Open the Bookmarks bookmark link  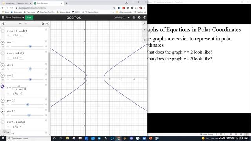coord(16,12)
